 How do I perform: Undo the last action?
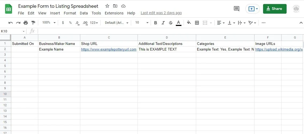tap(11, 23)
